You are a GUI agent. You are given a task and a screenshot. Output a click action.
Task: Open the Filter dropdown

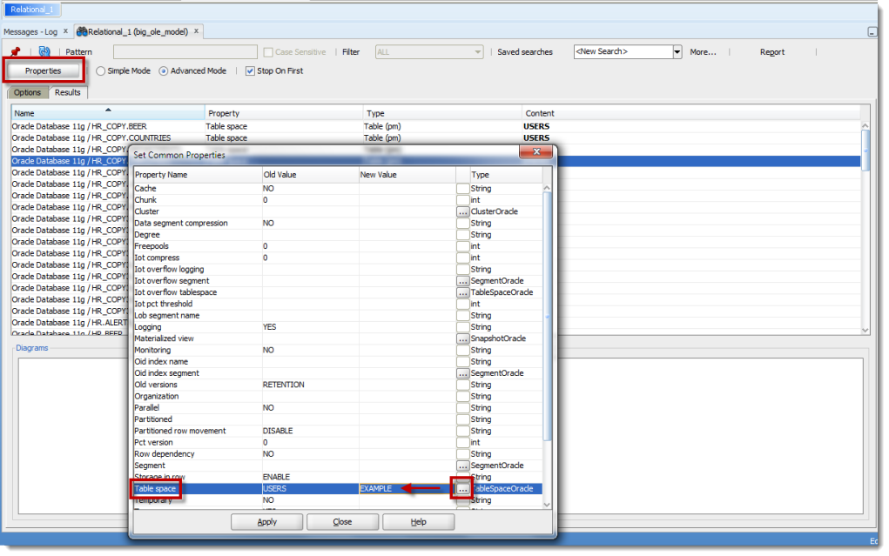coord(476,51)
